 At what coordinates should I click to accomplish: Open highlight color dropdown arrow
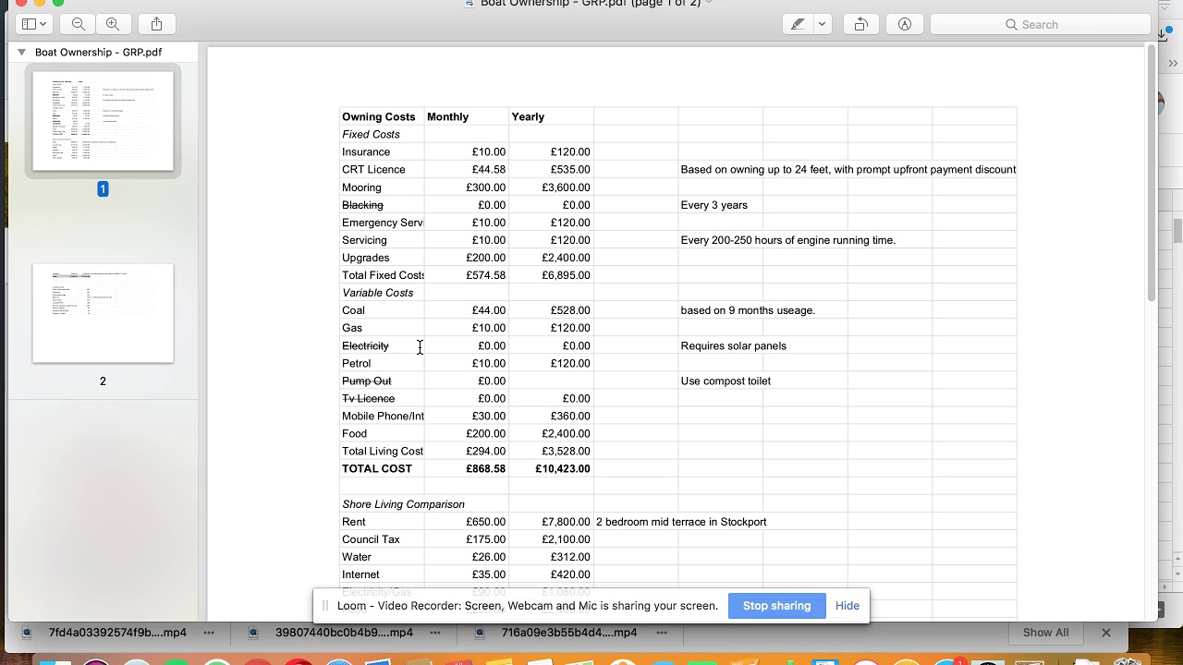pos(822,24)
